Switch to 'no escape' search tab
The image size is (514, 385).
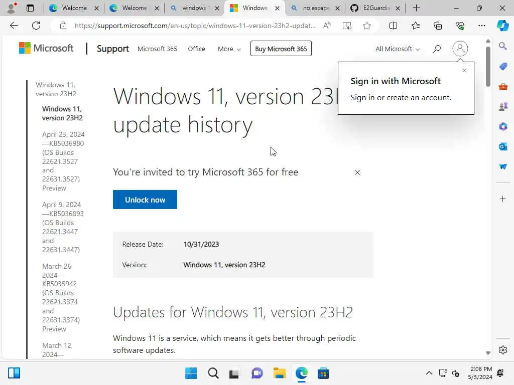316,8
